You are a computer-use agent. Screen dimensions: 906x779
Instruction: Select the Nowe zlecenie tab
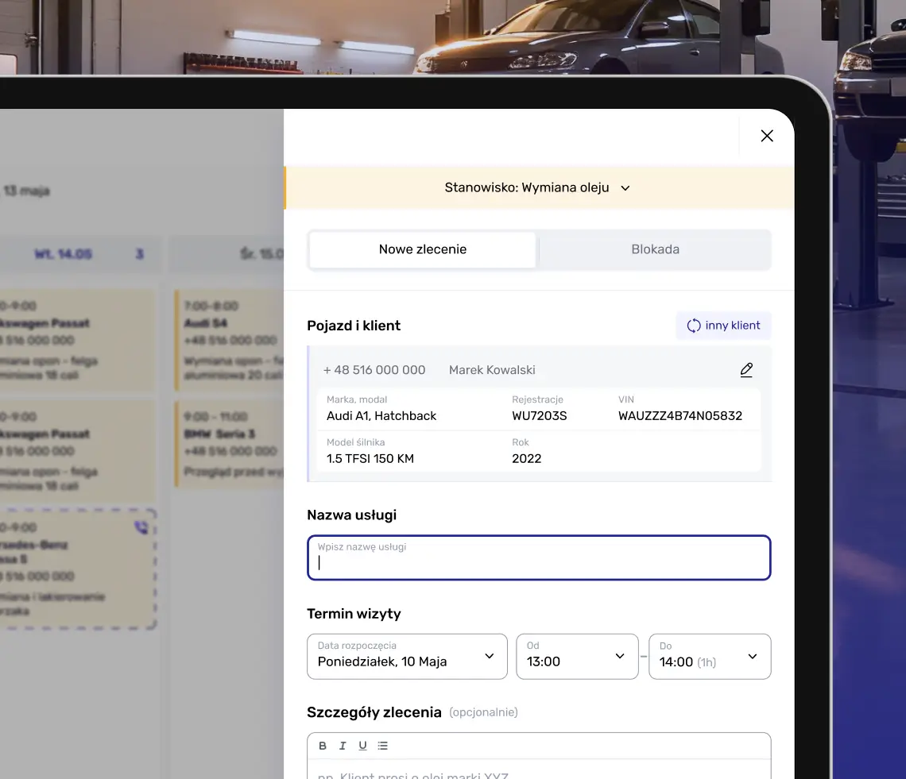pyautogui.click(x=422, y=249)
